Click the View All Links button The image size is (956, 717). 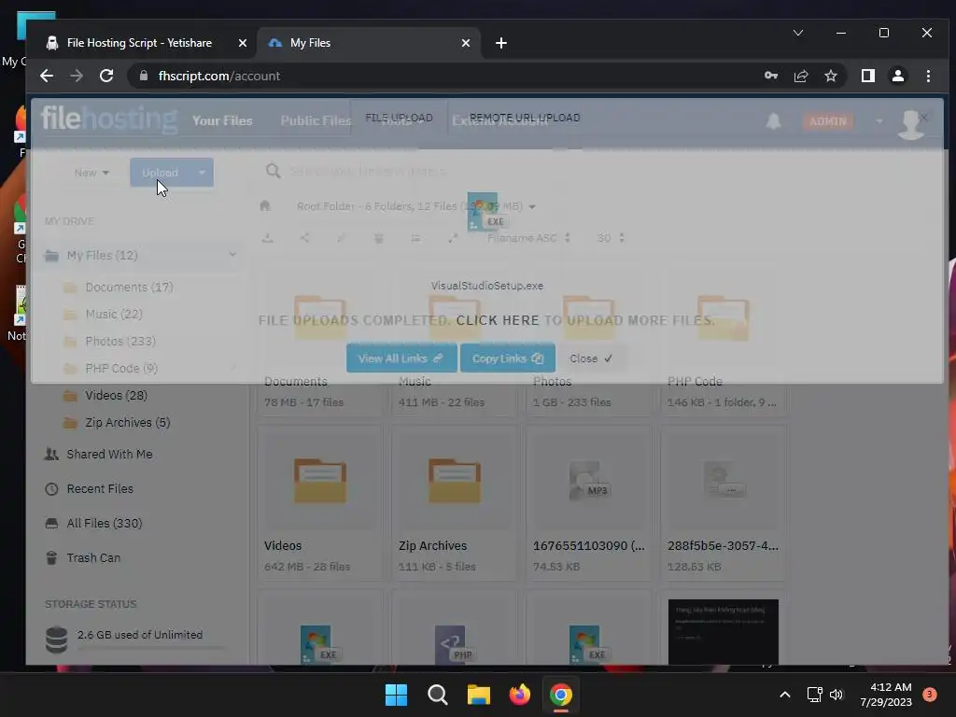pos(401,358)
